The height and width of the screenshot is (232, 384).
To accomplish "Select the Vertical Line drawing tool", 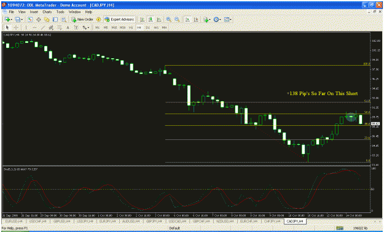I will point(26,28).
